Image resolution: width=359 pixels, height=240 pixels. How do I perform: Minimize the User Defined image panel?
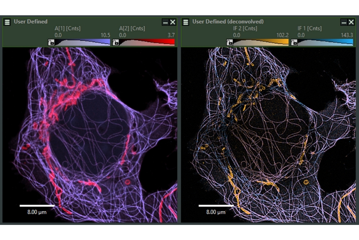165,22
